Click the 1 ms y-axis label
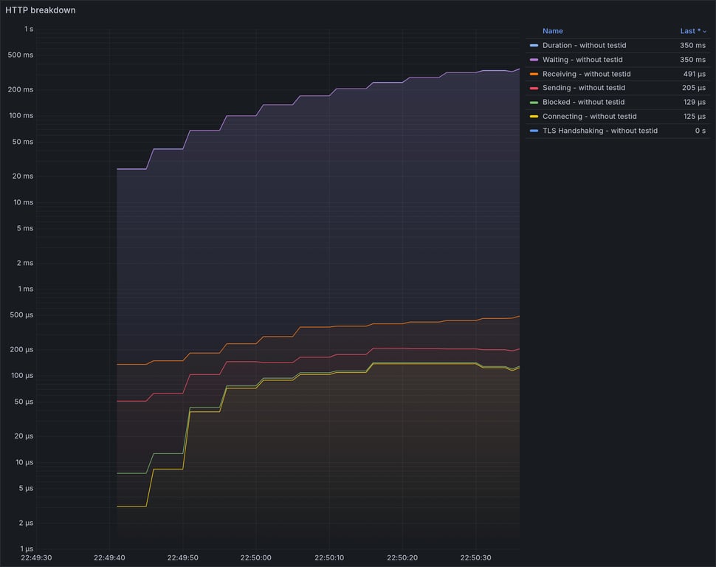The image size is (716, 567). pos(26,289)
